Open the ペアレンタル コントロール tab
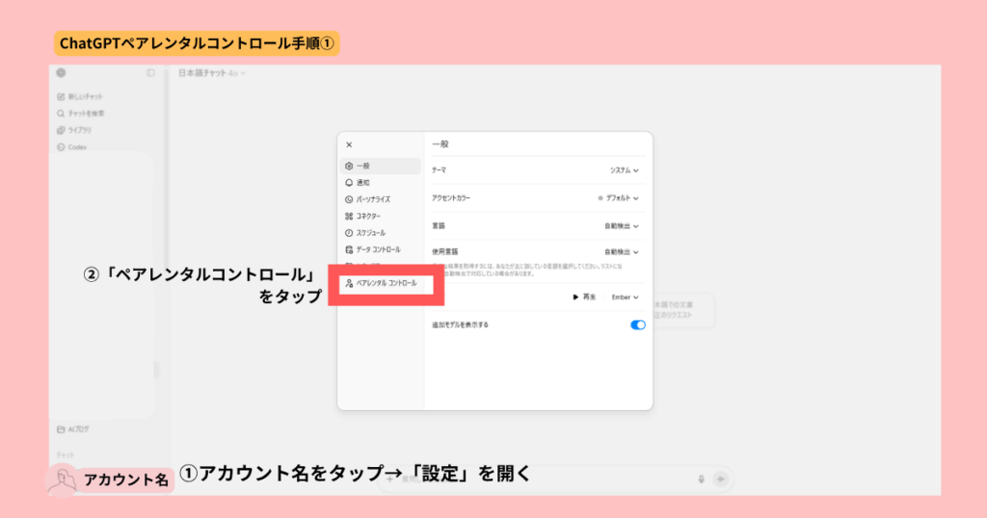Image resolution: width=987 pixels, height=518 pixels. (x=382, y=283)
